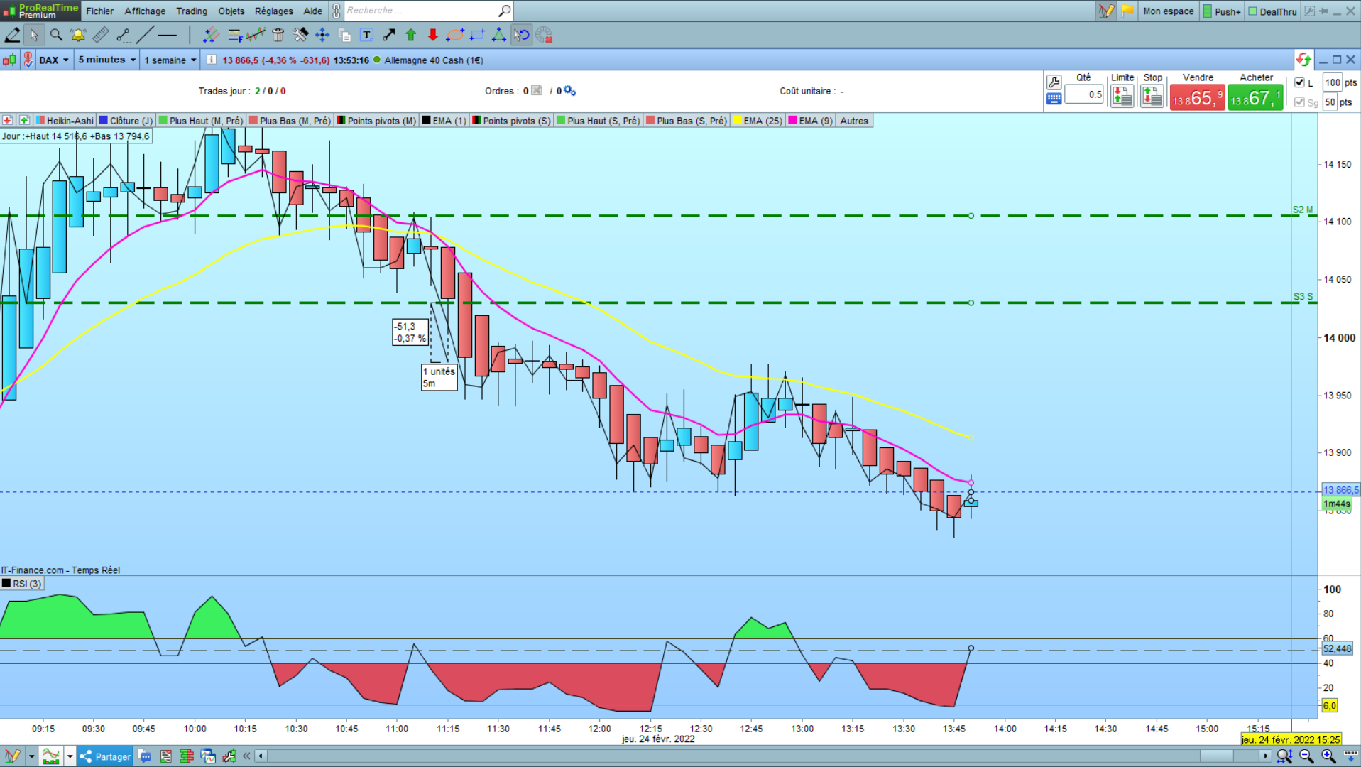
Task: Open the 5 minutes timeframe dropdown
Action: coord(106,60)
